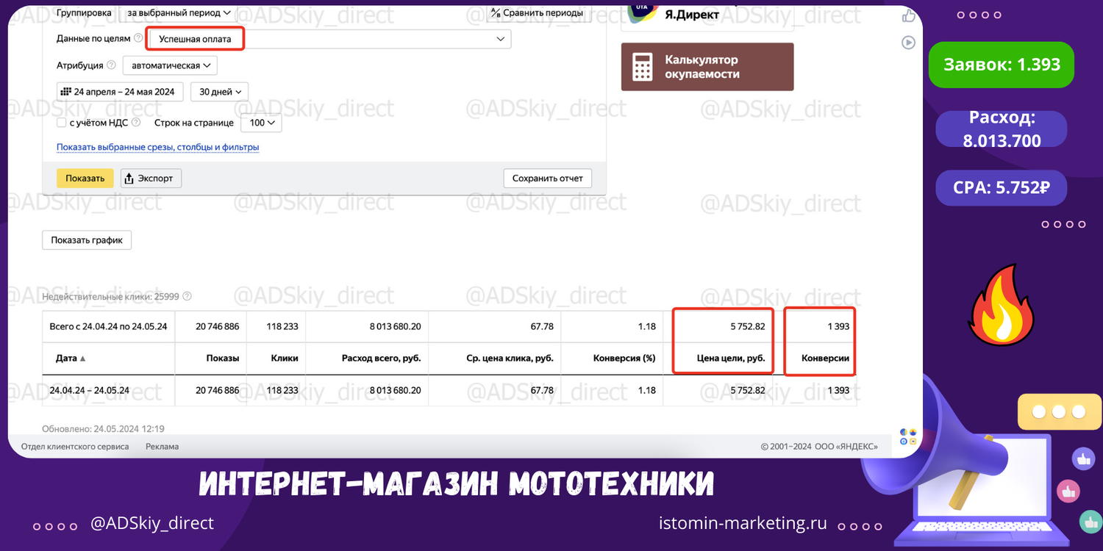1103x551 pixels.
Task: Click the Конверсии column header
Action: click(x=825, y=359)
